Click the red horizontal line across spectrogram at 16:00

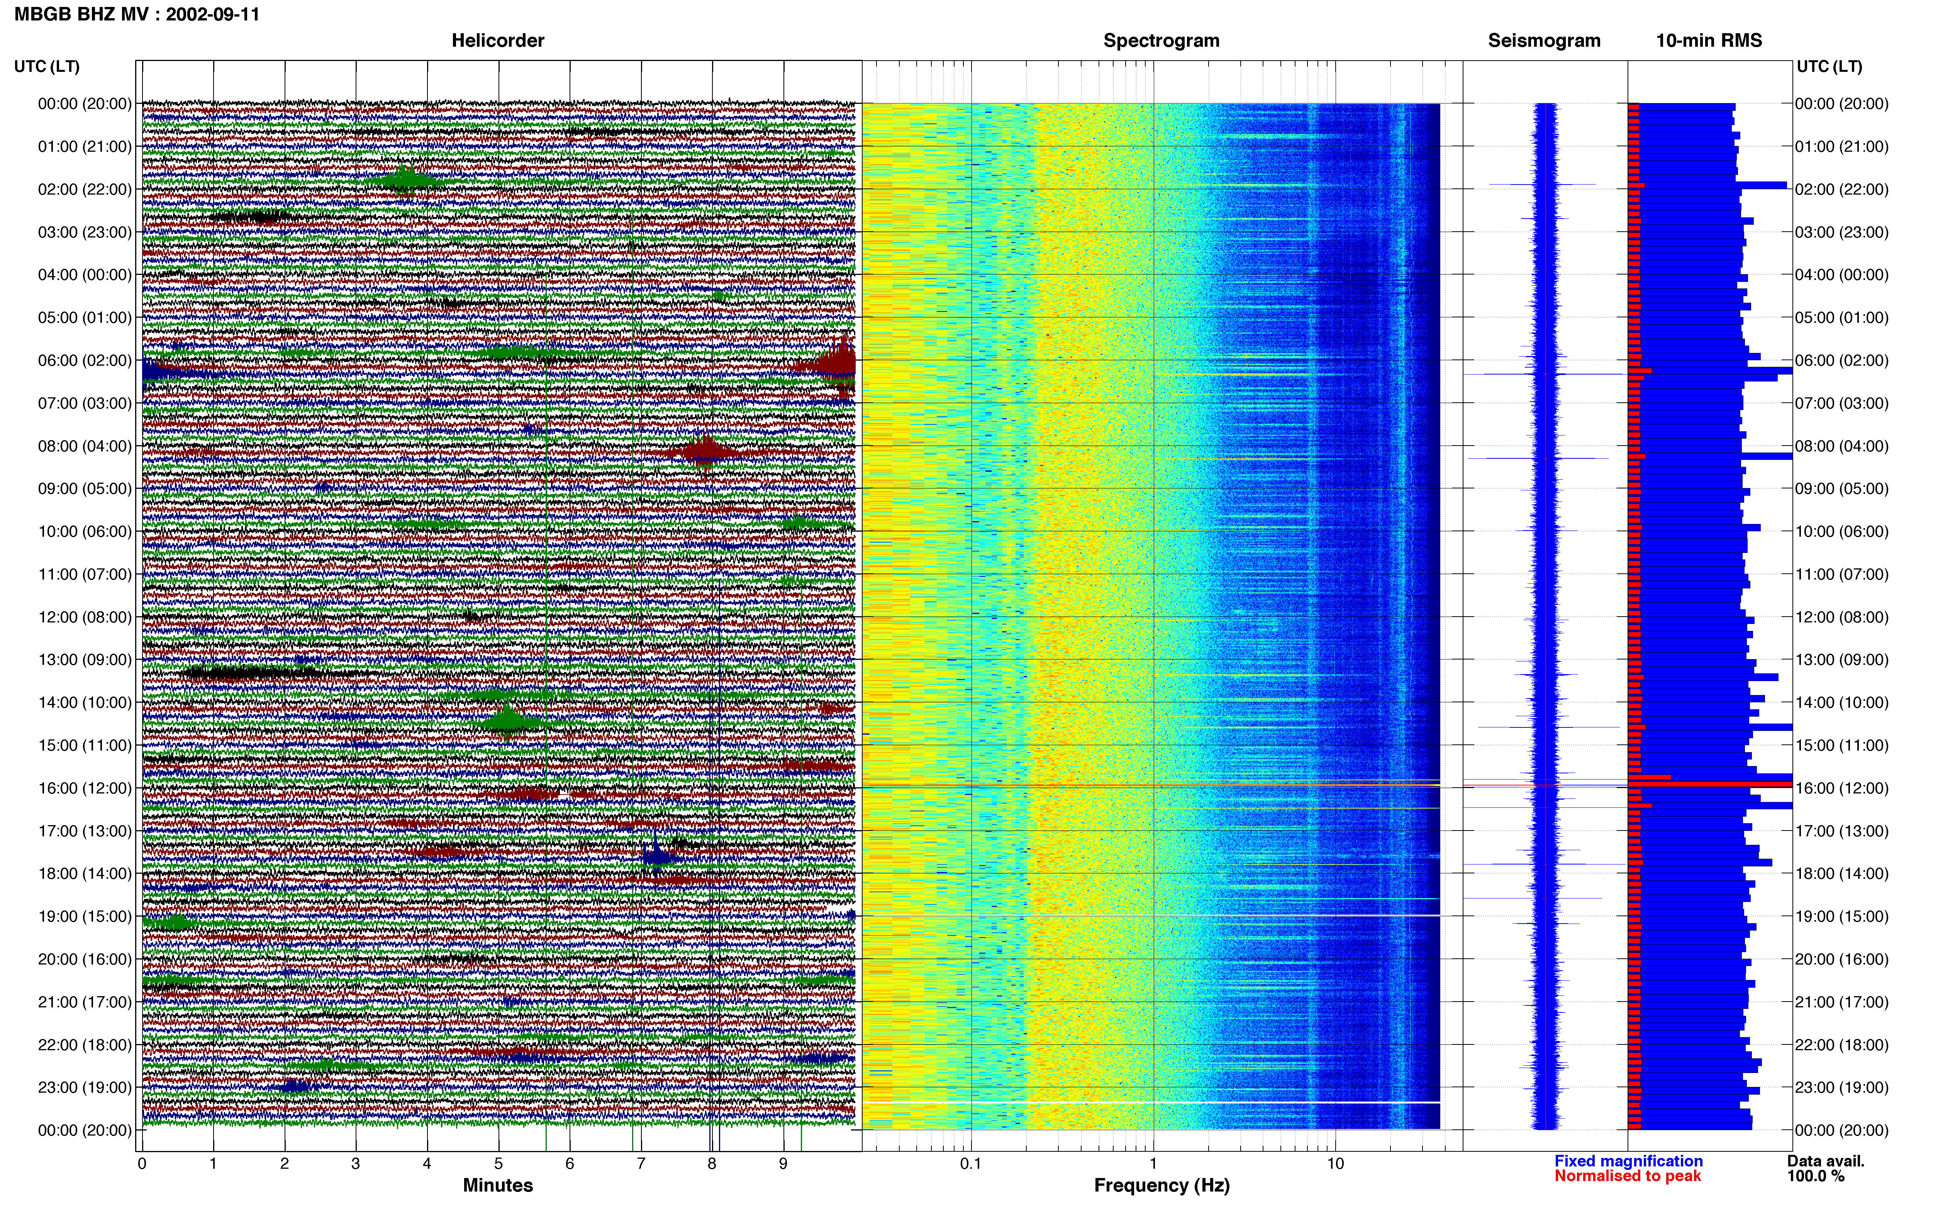(x=1151, y=786)
